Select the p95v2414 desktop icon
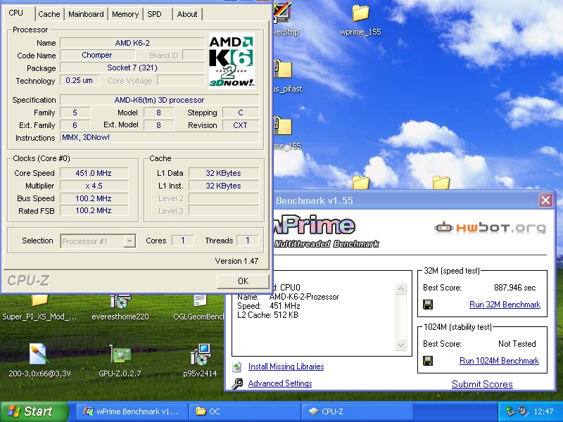 200,361
